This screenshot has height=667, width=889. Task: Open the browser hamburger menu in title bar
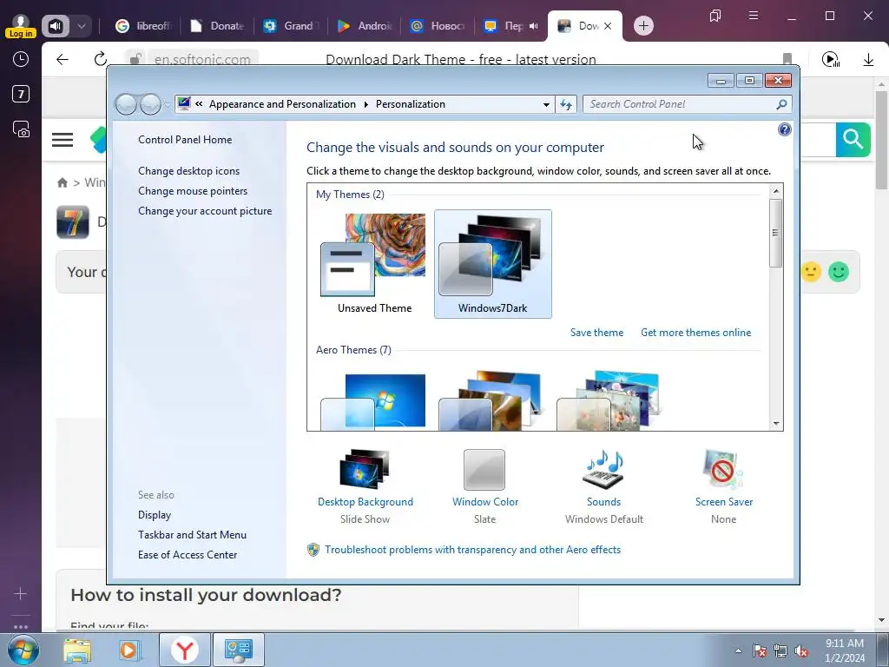point(753,16)
